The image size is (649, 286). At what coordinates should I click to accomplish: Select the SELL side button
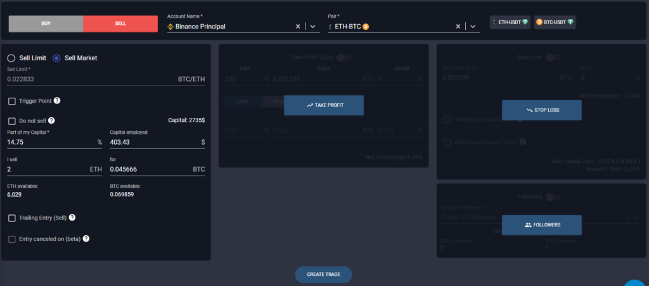pyautogui.click(x=120, y=23)
